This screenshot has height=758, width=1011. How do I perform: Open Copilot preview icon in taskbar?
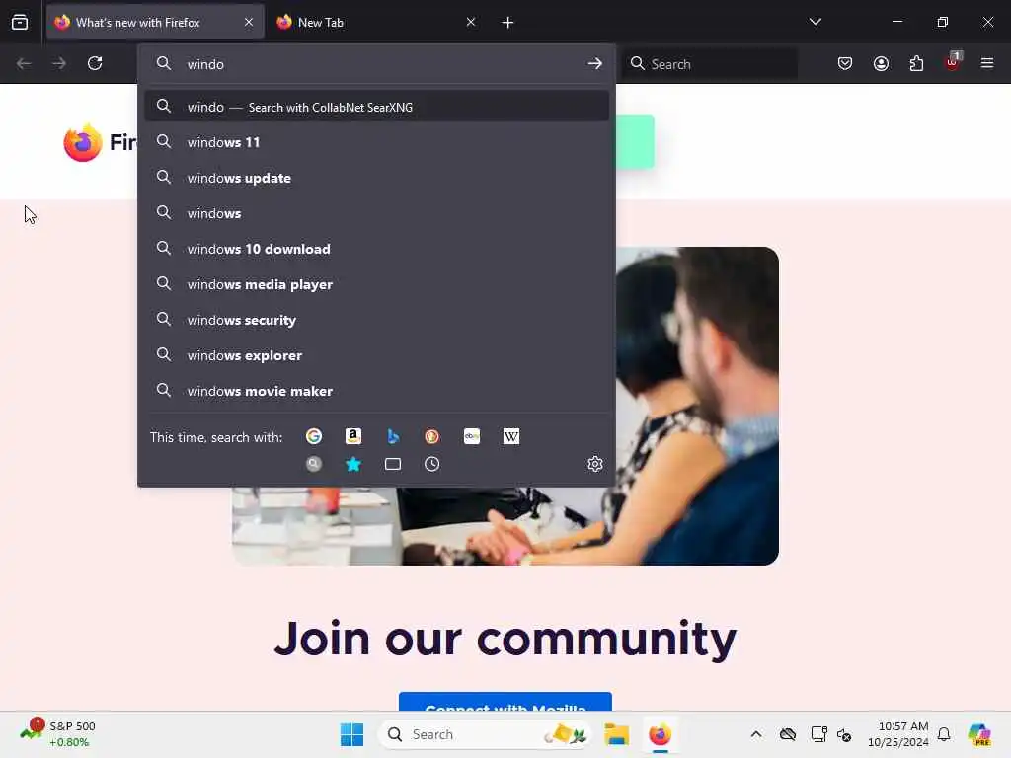click(979, 734)
